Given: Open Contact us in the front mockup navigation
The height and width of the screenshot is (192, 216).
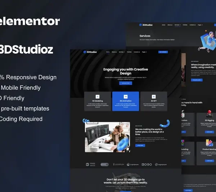Looking at the screenshot, I should pos(137,52).
